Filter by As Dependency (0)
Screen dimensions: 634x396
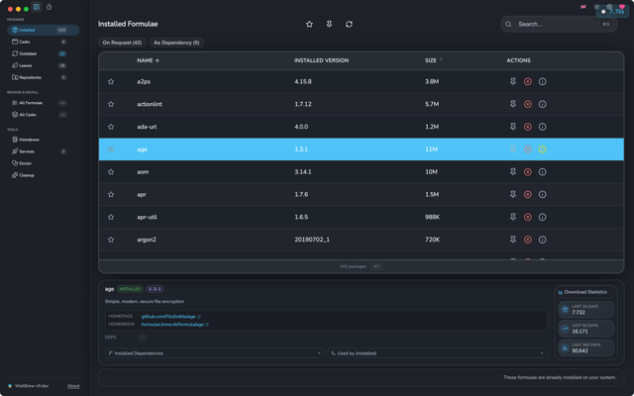(x=176, y=43)
